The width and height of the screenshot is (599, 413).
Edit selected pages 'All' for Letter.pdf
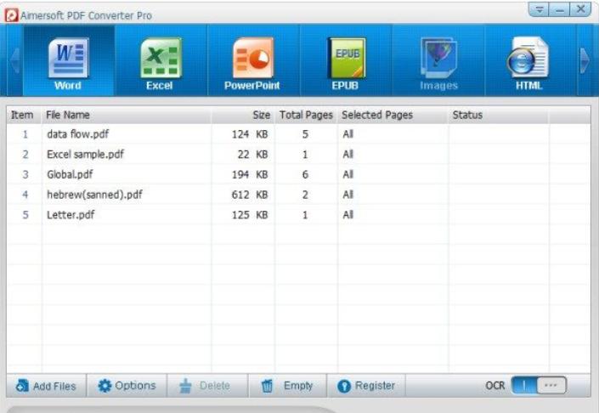click(348, 215)
